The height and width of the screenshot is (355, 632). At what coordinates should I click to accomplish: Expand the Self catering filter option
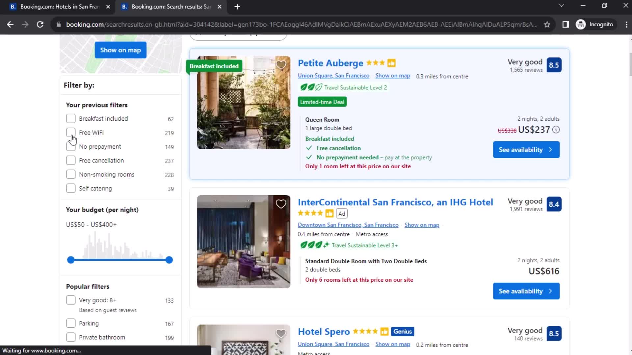[71, 188]
